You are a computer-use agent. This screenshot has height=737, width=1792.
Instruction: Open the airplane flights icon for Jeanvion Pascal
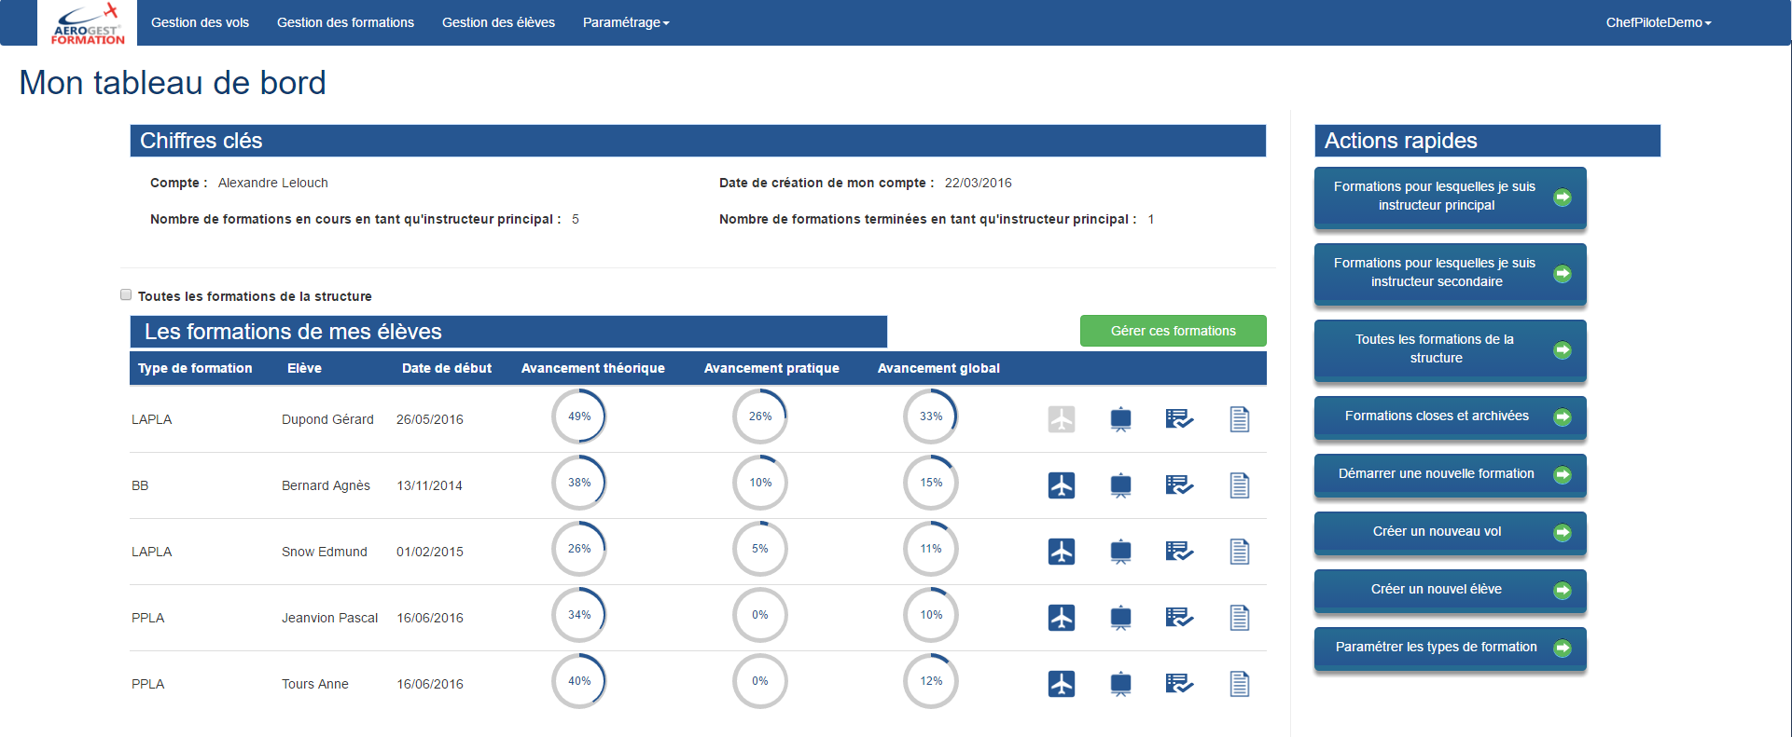click(x=1062, y=618)
